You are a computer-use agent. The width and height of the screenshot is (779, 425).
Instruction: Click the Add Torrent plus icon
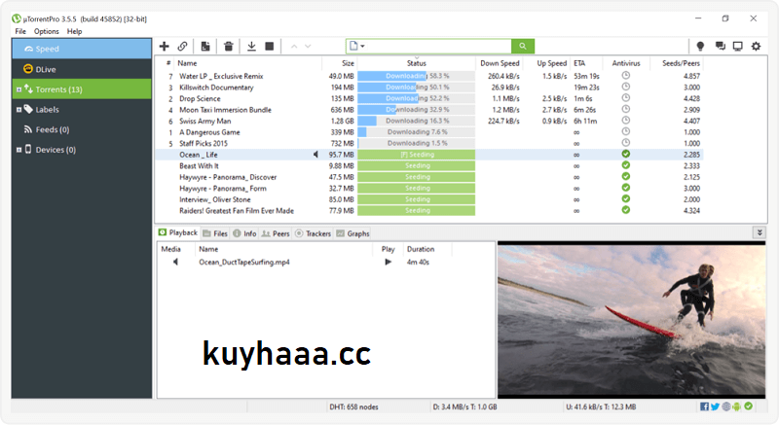(164, 46)
